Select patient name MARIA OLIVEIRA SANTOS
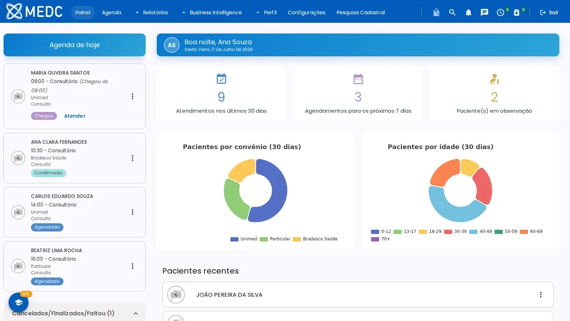The height and width of the screenshot is (321, 570). point(60,73)
